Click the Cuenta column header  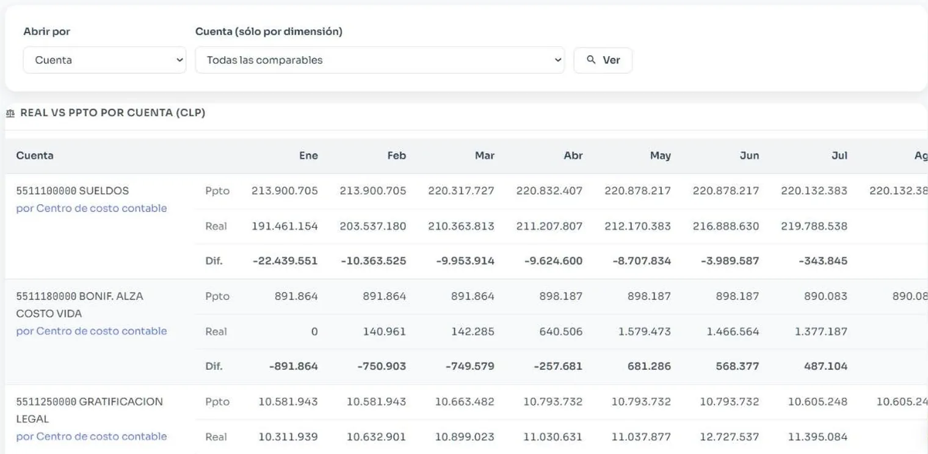pyautogui.click(x=35, y=155)
